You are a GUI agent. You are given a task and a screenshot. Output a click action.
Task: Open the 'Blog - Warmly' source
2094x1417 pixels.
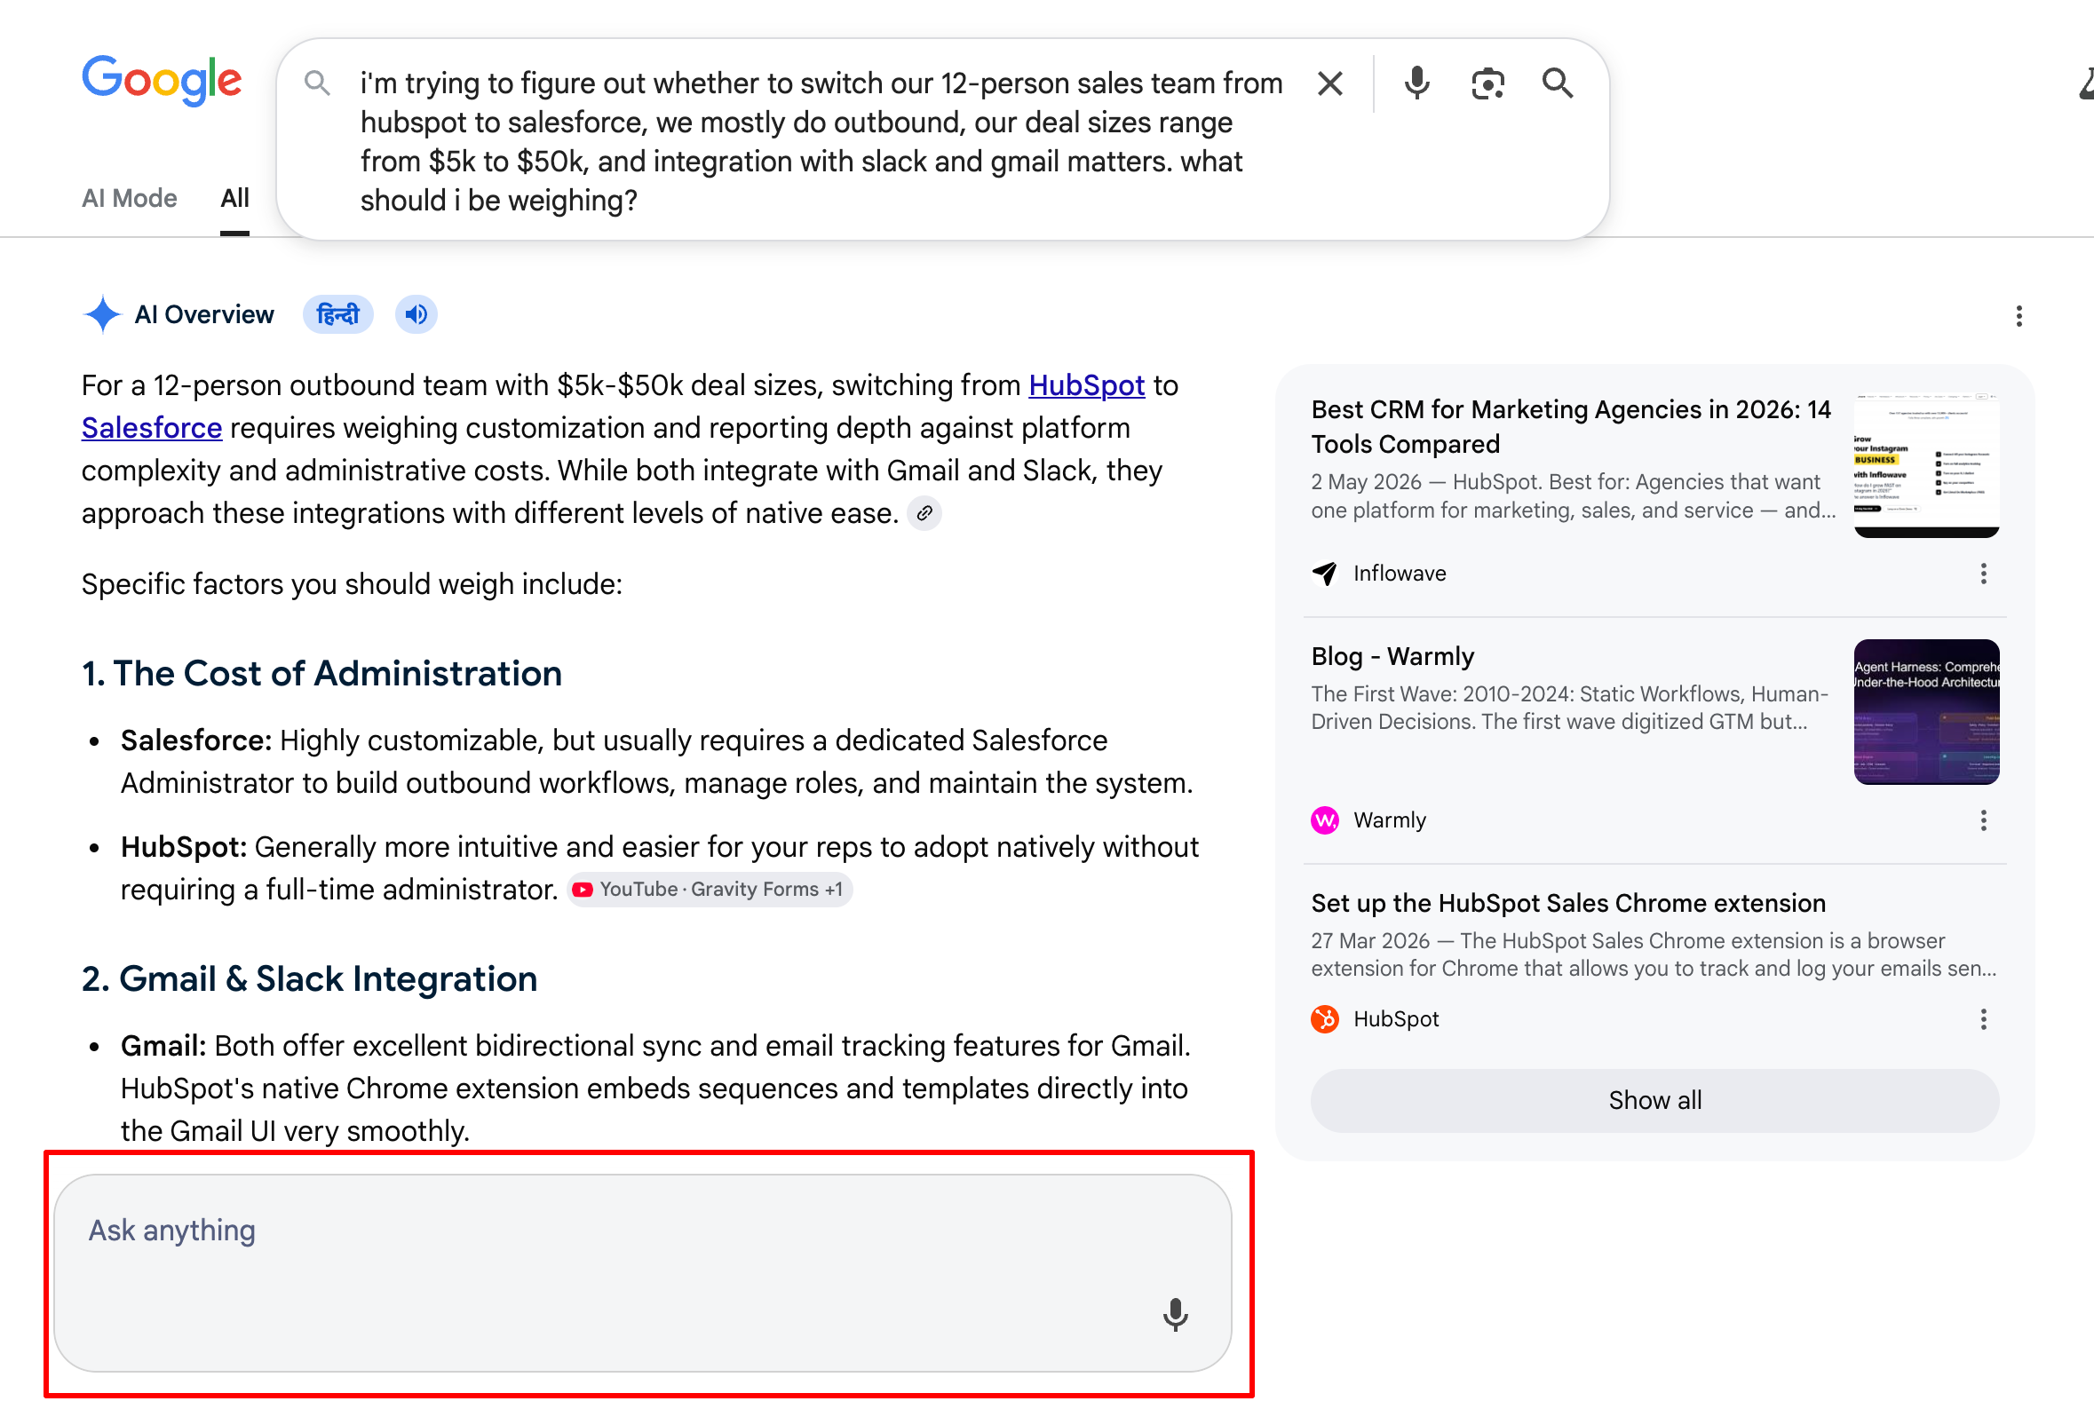pyautogui.click(x=1392, y=657)
